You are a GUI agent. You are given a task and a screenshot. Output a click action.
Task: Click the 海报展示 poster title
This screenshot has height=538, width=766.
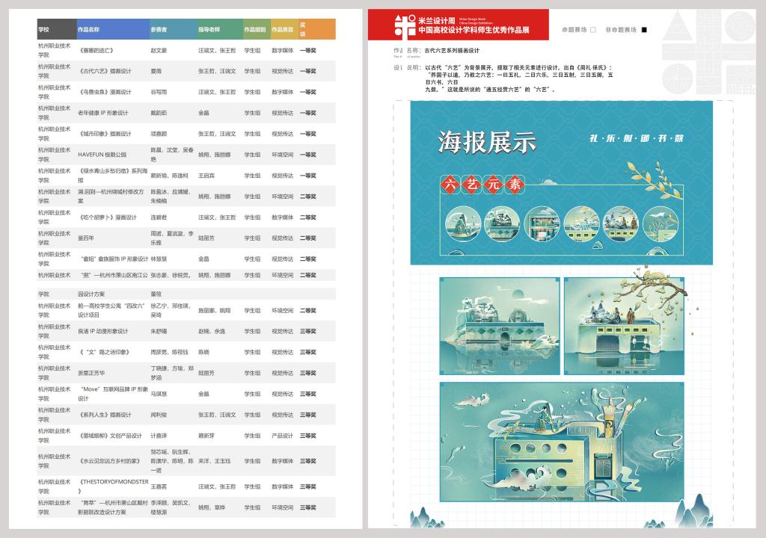487,141
